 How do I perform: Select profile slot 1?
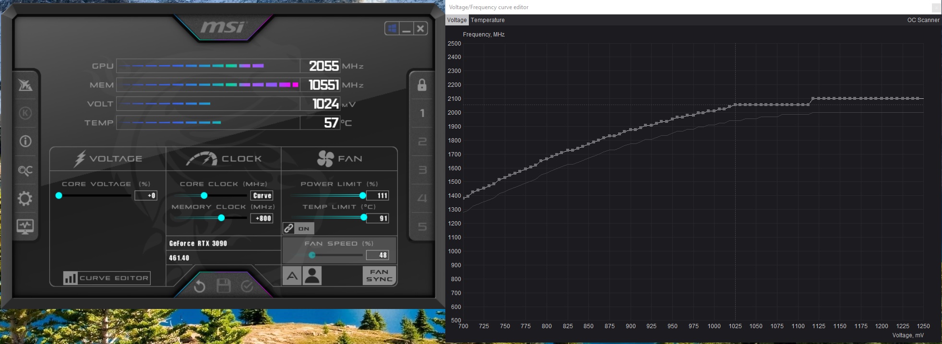click(422, 113)
